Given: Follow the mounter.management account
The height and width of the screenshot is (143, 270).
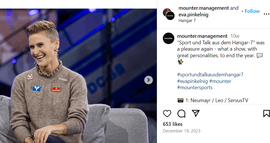Looking at the screenshot, I should click(252, 11).
